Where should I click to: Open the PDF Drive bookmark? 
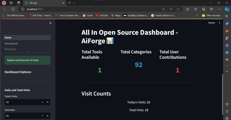point(40,15)
